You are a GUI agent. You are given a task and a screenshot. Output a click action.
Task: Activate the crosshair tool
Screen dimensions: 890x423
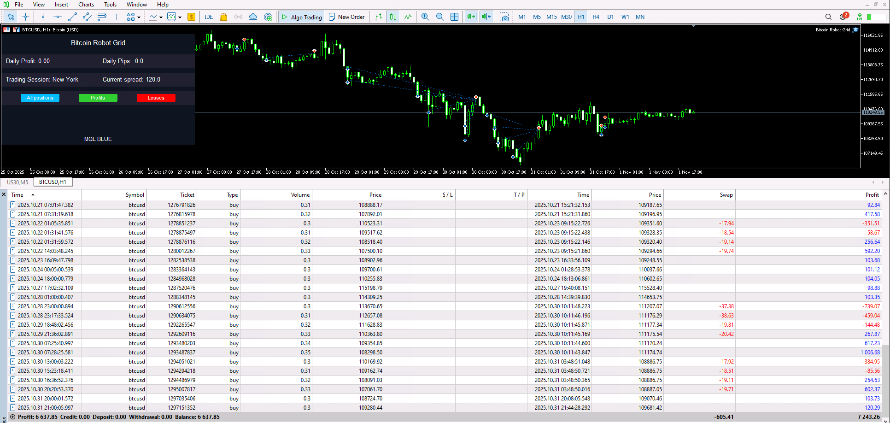[x=25, y=17]
